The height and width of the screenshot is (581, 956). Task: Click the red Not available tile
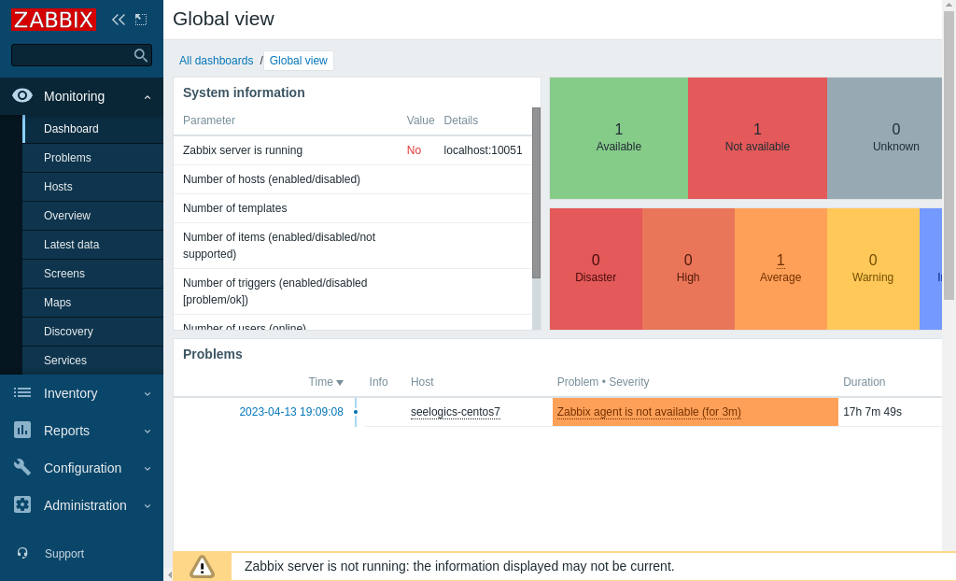[757, 138]
